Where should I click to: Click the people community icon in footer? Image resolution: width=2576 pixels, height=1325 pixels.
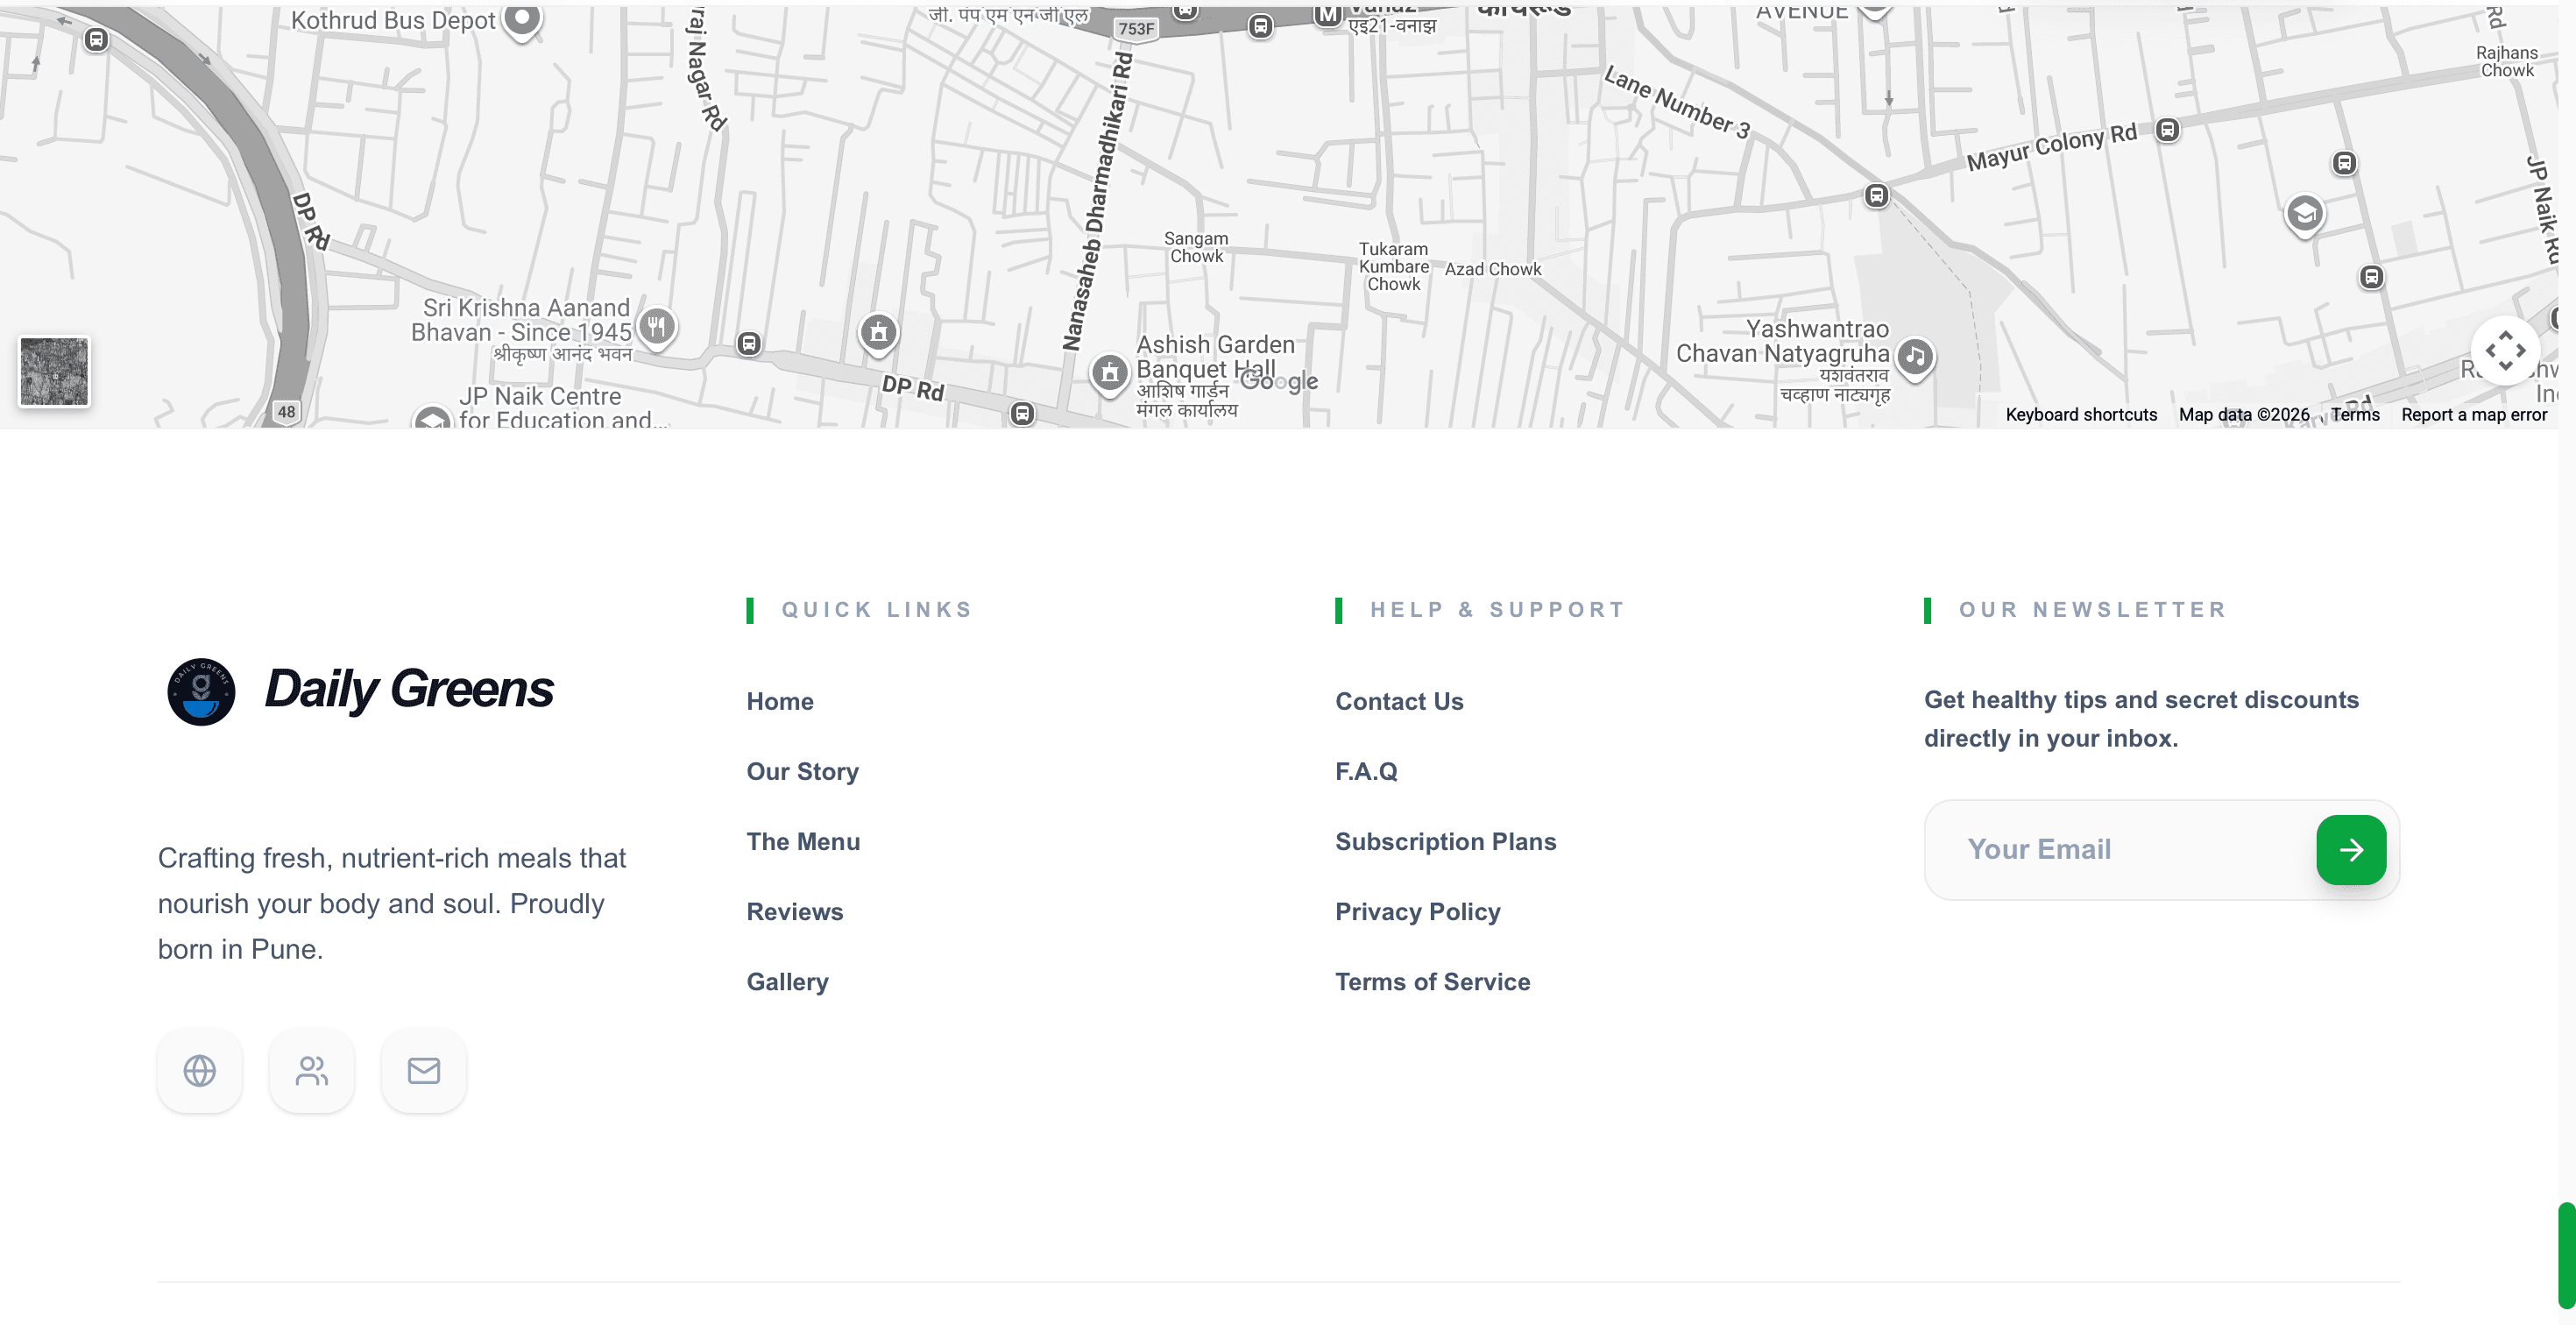pyautogui.click(x=312, y=1071)
